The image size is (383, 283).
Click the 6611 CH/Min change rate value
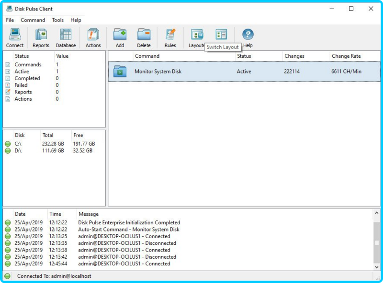coord(346,72)
